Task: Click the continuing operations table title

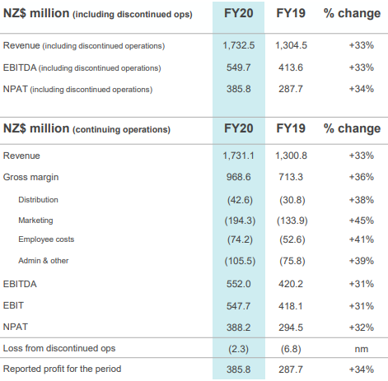Action: tap(86, 128)
